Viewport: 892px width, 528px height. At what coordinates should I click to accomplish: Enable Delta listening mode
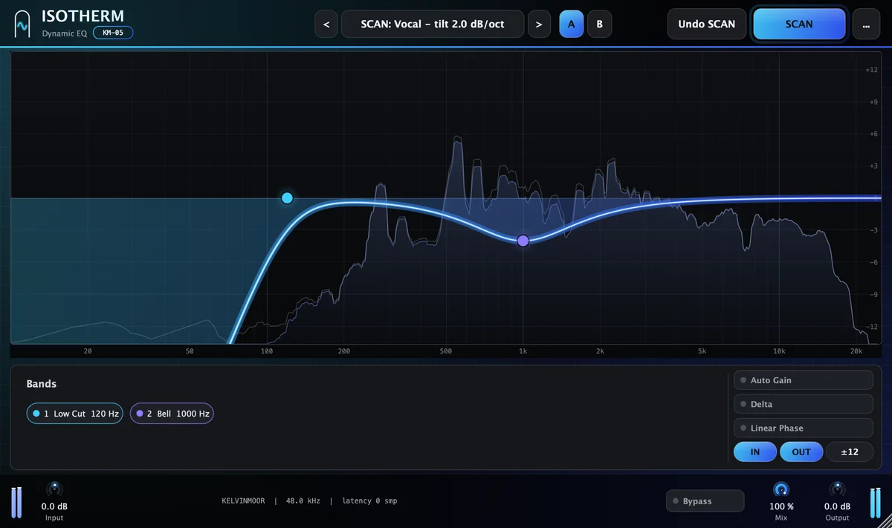pyautogui.click(x=803, y=404)
